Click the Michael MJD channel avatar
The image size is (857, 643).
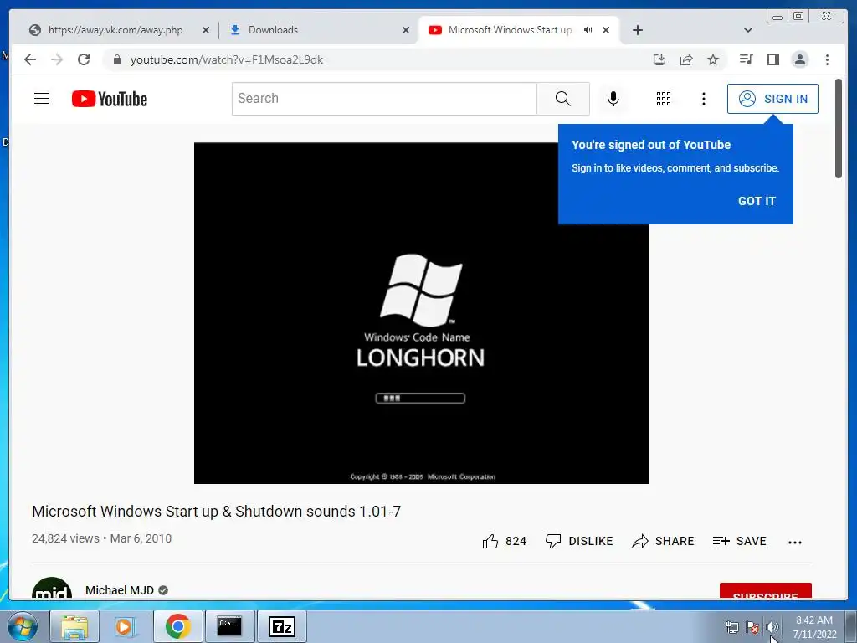point(52,589)
